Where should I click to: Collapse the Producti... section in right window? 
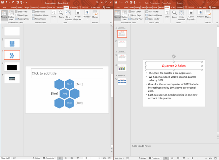coord(116,76)
